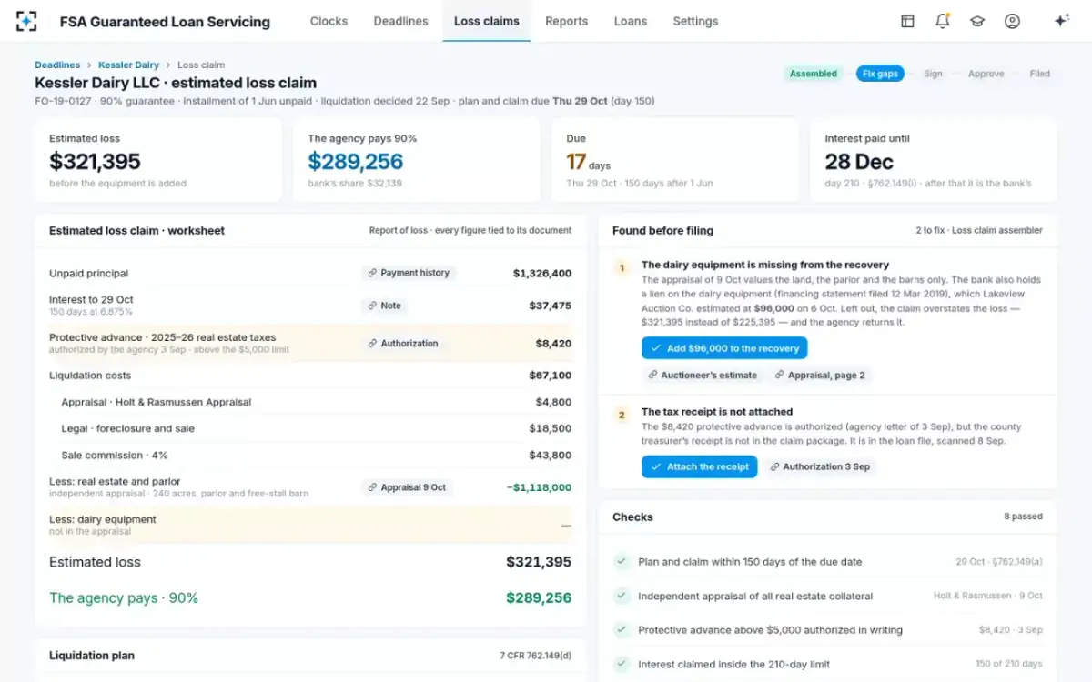
Task: Open notifications bell
Action: tap(943, 21)
